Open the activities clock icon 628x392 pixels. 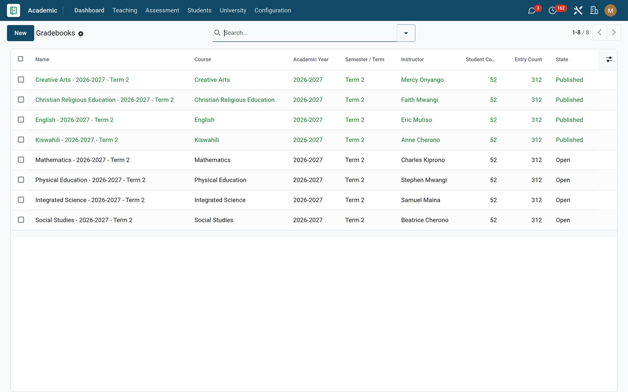[x=552, y=11]
